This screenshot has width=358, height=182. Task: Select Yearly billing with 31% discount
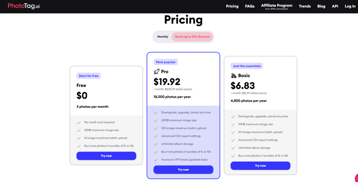pyautogui.click(x=192, y=37)
